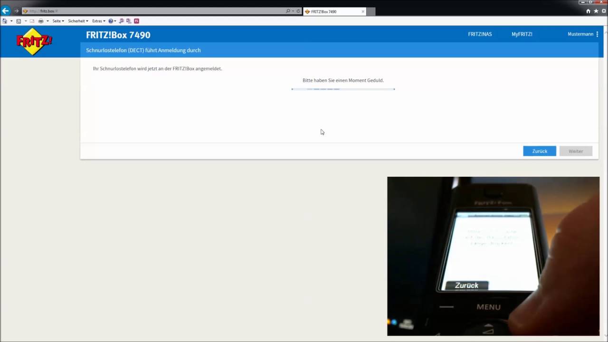Expand the feeds dropdown arrow
Image resolution: width=608 pixels, height=342 pixels.
click(x=25, y=21)
